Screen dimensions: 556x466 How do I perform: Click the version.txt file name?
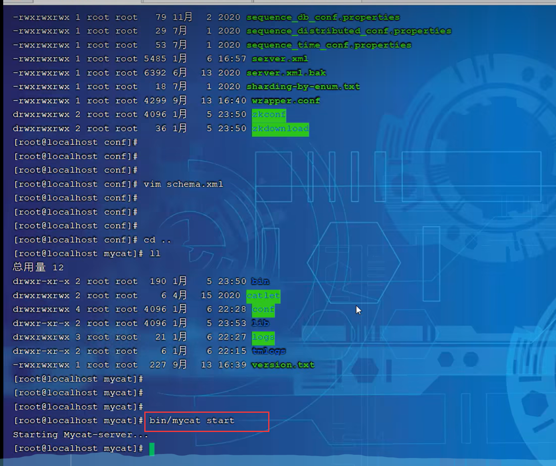283,365
